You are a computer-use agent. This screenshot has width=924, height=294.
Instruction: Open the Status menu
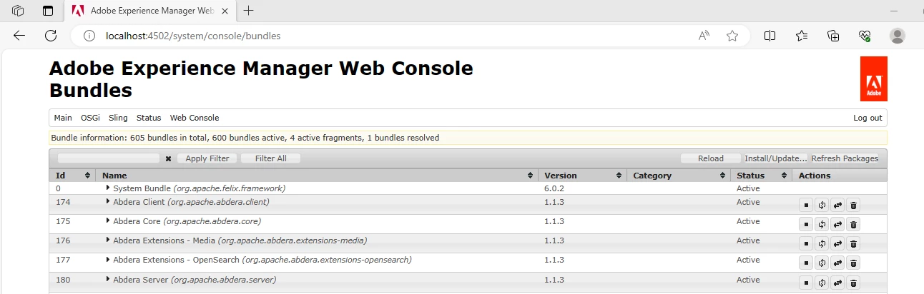point(149,118)
